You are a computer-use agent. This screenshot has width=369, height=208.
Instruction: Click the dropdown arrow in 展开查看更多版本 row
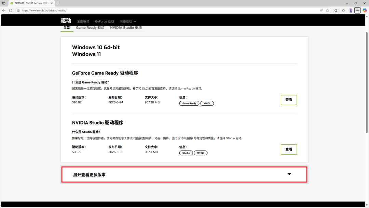coord(289,174)
